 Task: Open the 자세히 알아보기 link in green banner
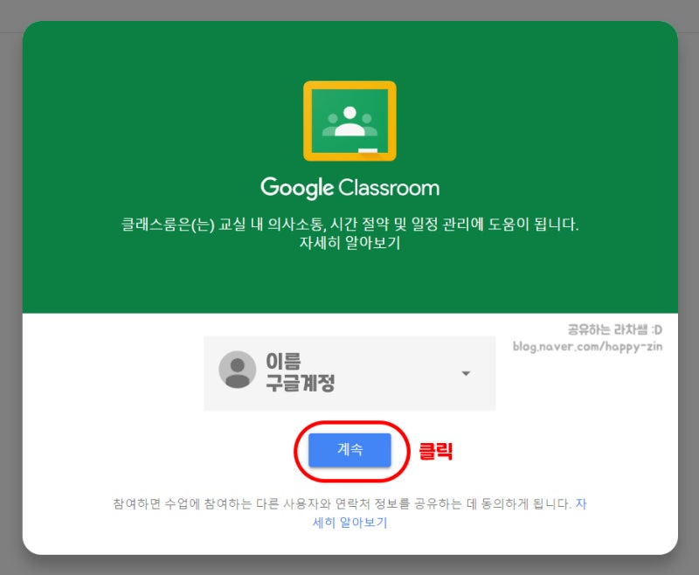coord(349,243)
